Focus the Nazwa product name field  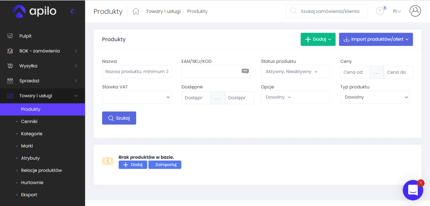137,72
